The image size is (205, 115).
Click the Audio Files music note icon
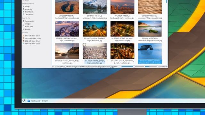[23, 26]
